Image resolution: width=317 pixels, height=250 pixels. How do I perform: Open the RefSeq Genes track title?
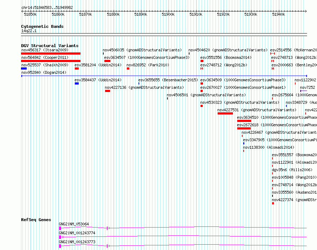tap(36, 220)
